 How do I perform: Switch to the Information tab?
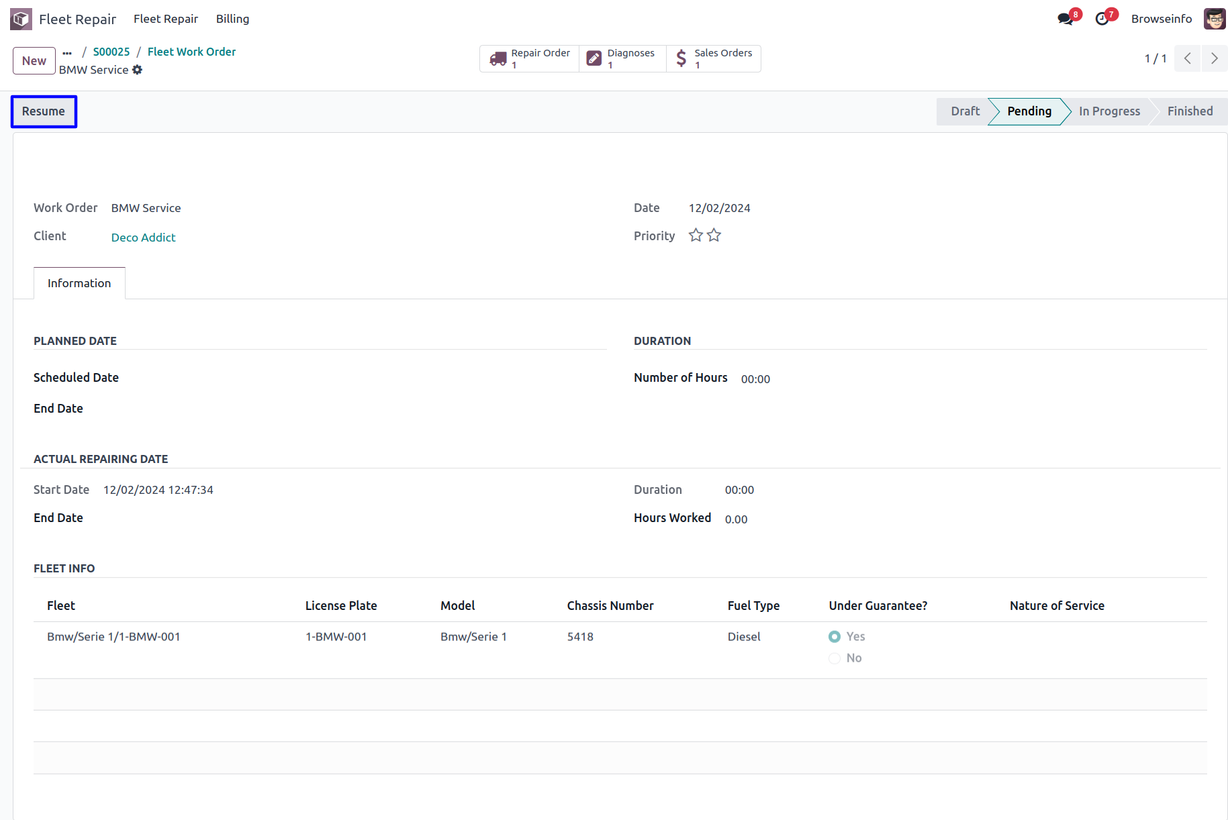coord(79,283)
